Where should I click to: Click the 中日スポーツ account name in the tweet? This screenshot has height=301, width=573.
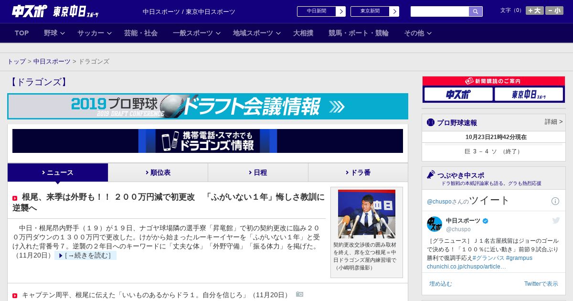point(464,220)
